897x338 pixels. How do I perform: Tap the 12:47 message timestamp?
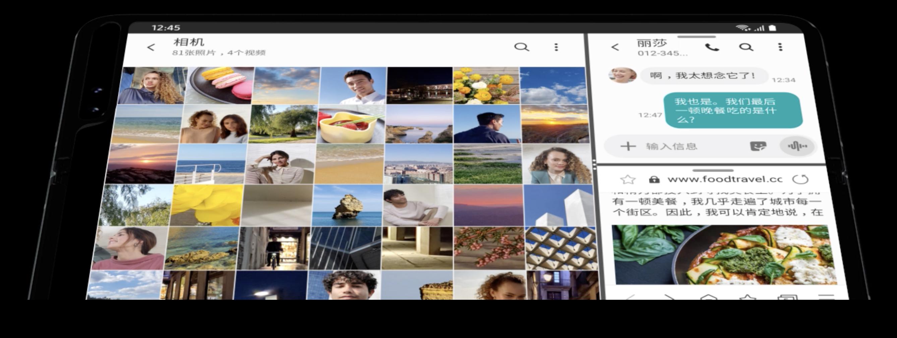coord(650,115)
